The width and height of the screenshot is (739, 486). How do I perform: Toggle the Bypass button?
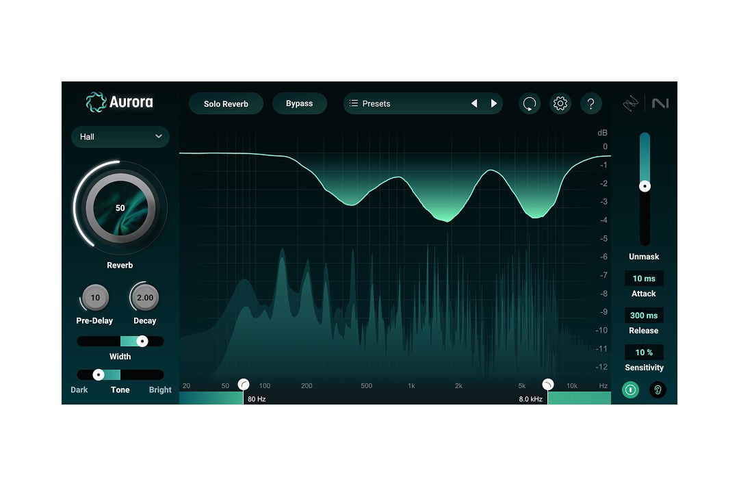pos(299,103)
